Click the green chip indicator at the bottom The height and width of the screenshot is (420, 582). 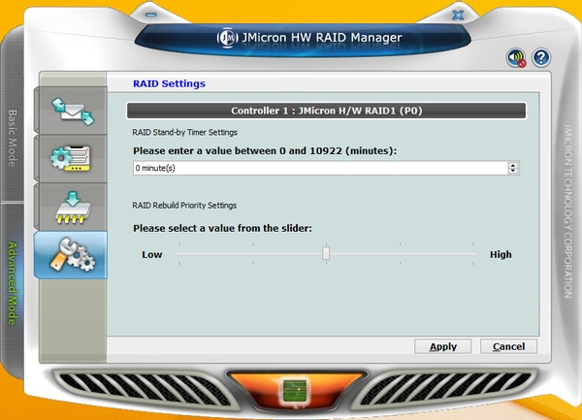point(295,390)
